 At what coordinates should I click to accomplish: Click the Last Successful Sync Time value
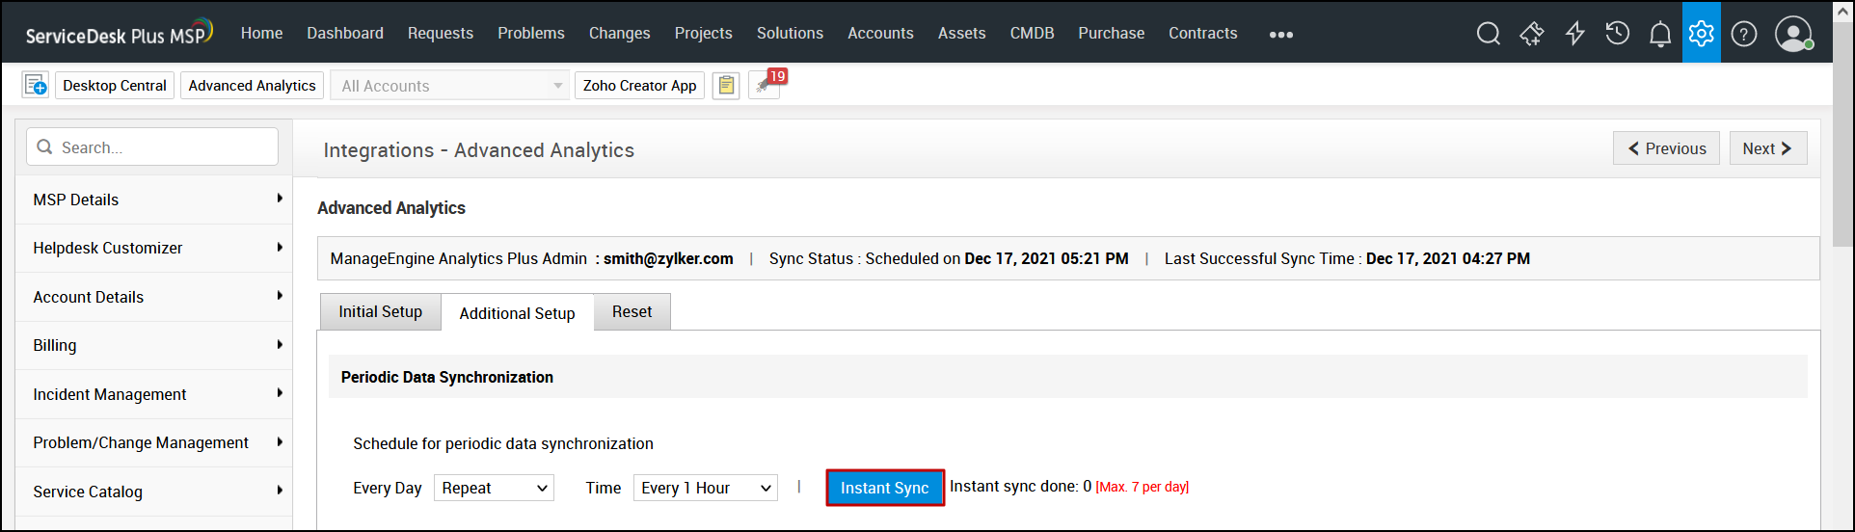coord(1448,258)
